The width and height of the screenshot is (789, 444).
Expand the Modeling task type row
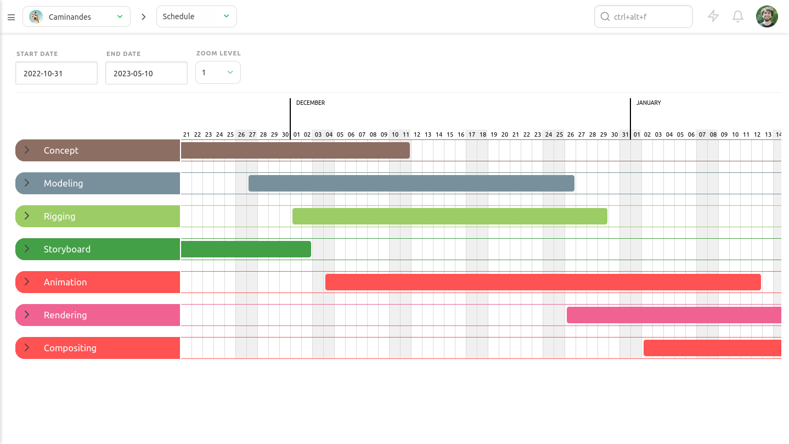27,183
